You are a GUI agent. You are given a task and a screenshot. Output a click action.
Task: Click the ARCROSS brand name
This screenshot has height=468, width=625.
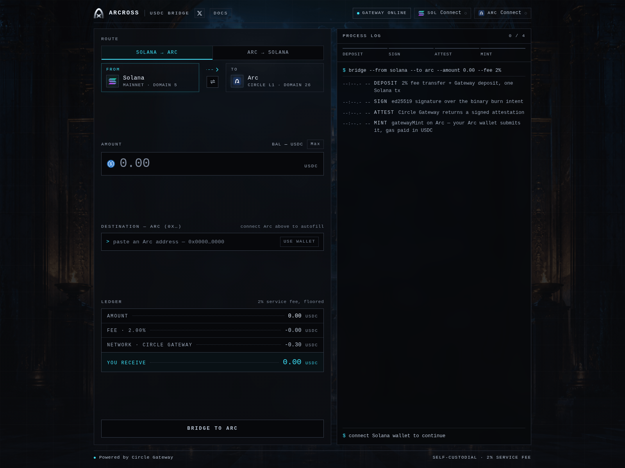[x=124, y=13]
